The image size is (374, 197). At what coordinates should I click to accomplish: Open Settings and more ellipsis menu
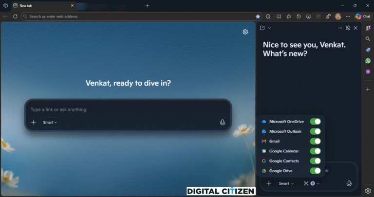click(x=348, y=17)
